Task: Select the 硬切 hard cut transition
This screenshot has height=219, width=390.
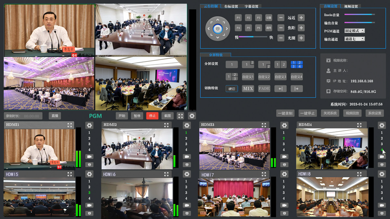Action: pos(231,89)
